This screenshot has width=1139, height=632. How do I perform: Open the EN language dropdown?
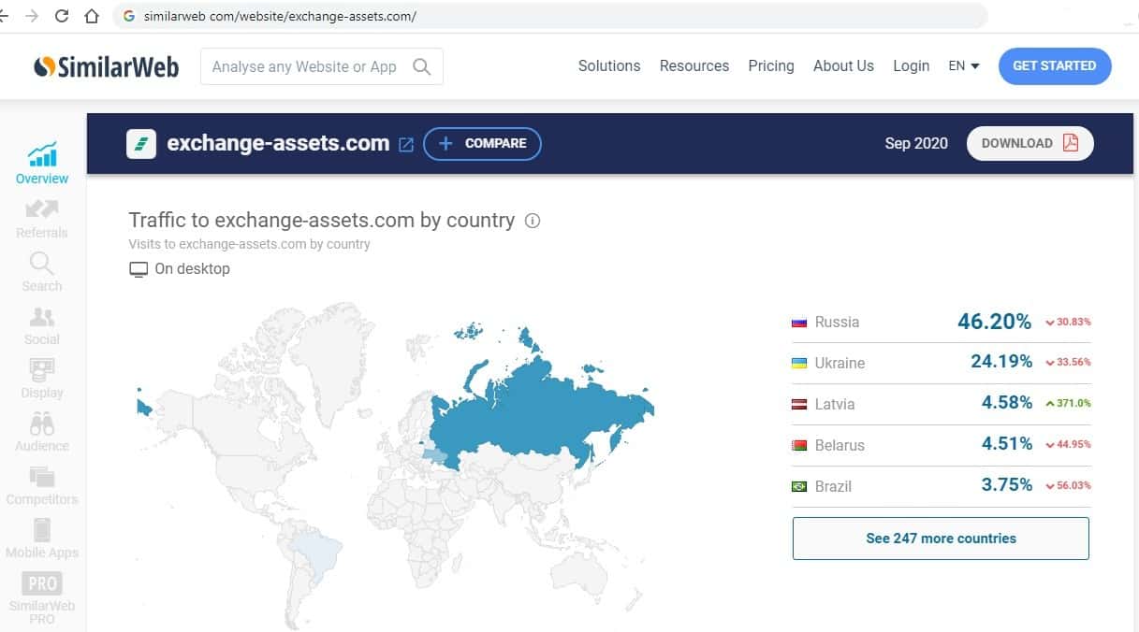pos(964,66)
